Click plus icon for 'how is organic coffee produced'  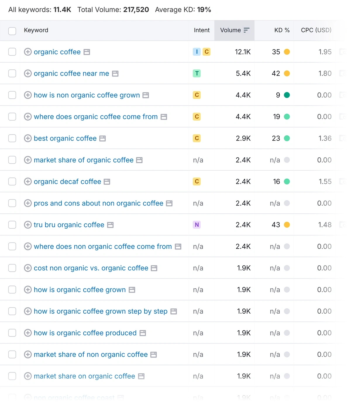(x=28, y=333)
